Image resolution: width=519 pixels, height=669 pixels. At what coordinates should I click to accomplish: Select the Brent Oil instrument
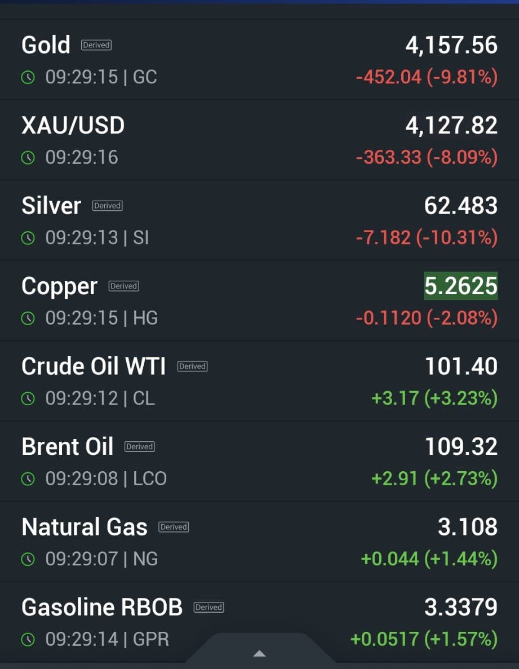(67, 447)
